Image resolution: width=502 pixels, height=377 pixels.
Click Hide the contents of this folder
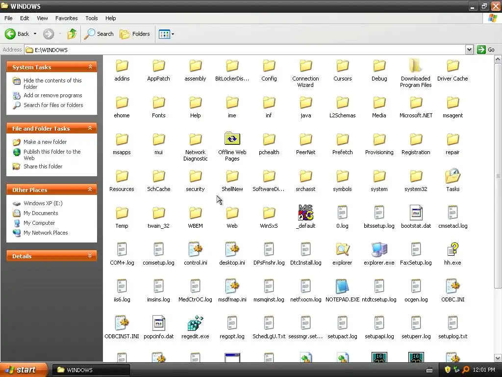[52, 83]
